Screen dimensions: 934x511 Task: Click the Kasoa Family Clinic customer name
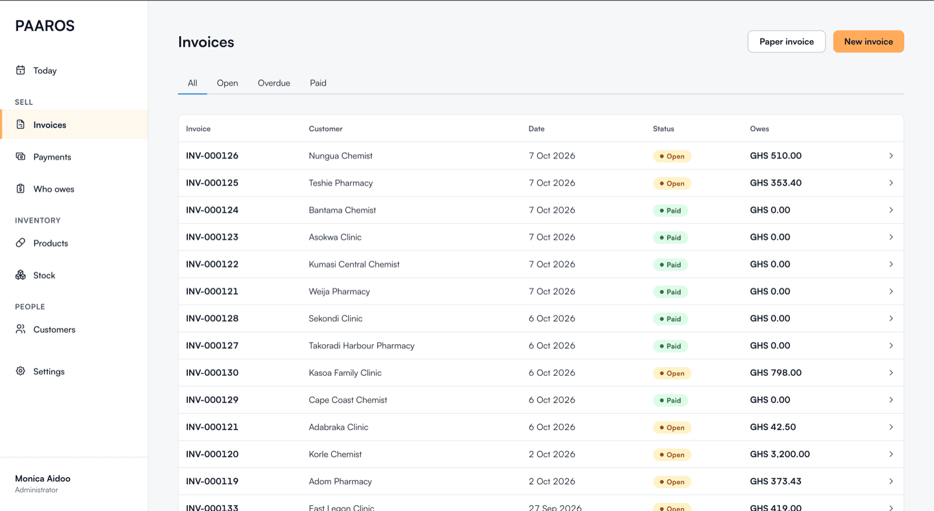345,373
